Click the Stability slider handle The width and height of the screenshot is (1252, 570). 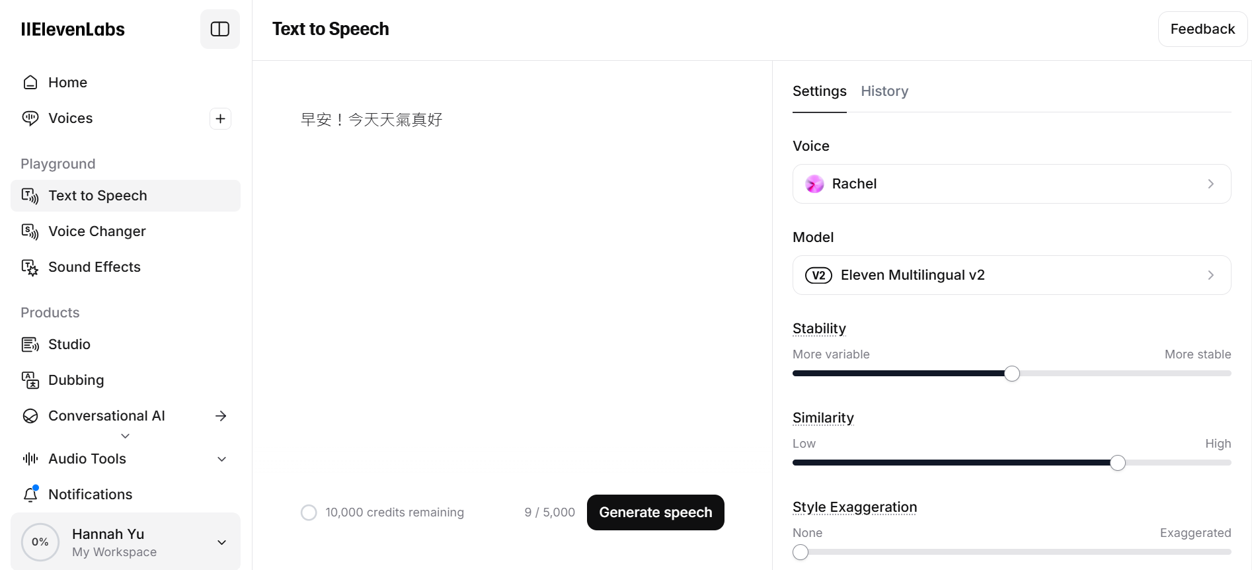click(x=1012, y=374)
